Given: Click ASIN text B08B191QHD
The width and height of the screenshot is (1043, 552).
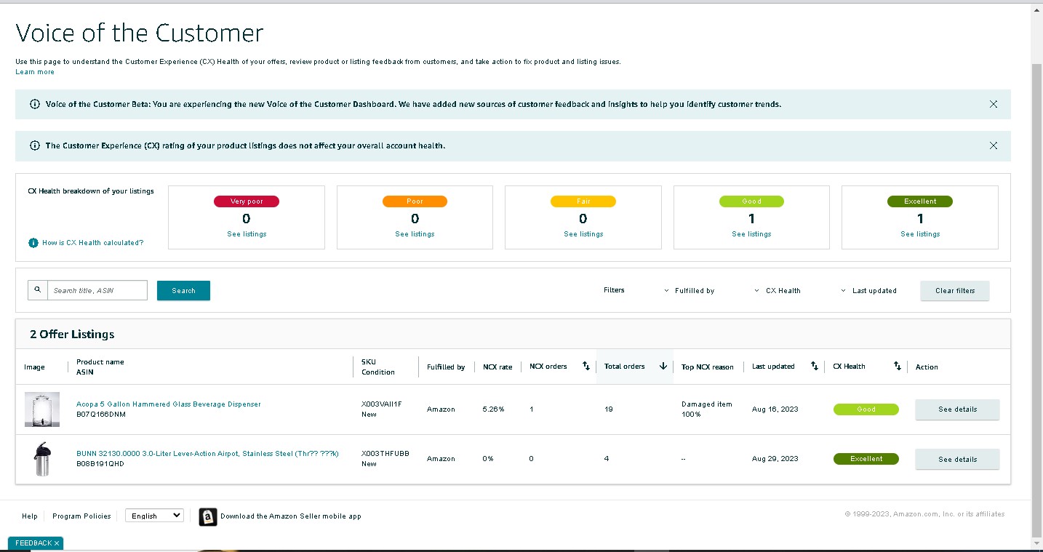Looking at the screenshot, I should pyautogui.click(x=100, y=464).
